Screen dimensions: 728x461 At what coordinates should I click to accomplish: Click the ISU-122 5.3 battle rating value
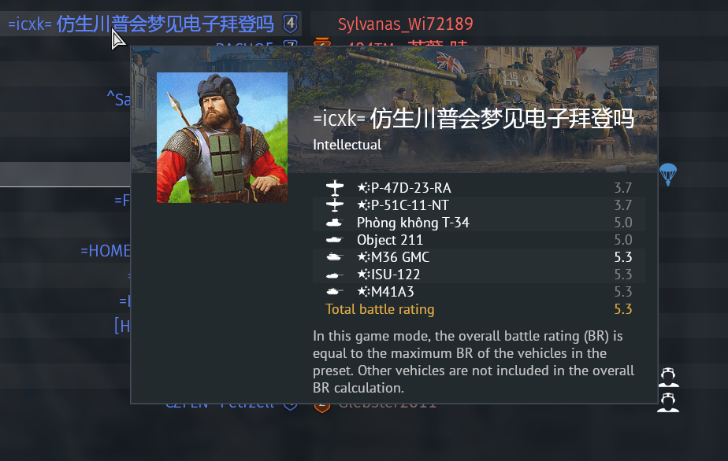click(x=622, y=275)
